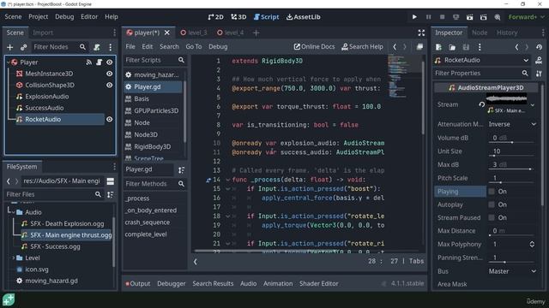Run the current scene with clapperboard icon
Screen dimensions: 549x308
click(x=469, y=17)
